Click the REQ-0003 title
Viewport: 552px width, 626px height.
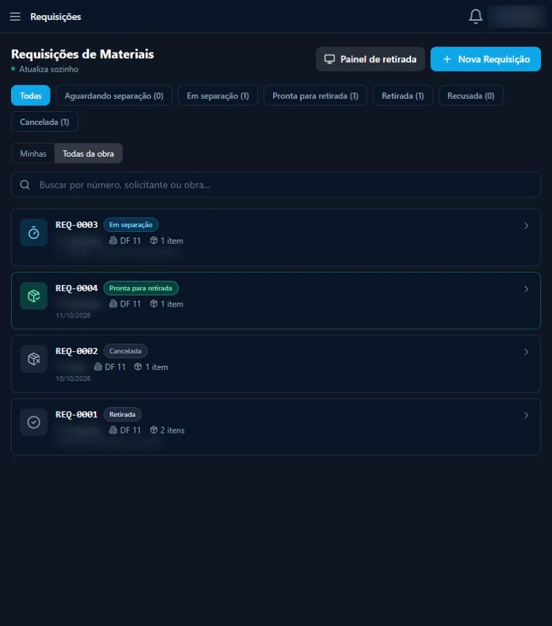point(77,225)
